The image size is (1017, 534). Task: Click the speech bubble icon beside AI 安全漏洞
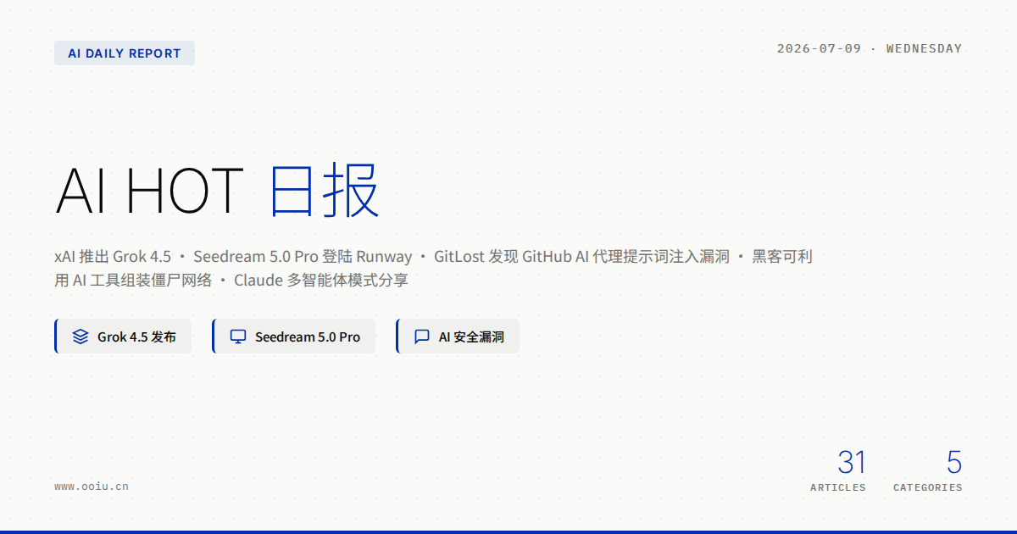(x=421, y=337)
